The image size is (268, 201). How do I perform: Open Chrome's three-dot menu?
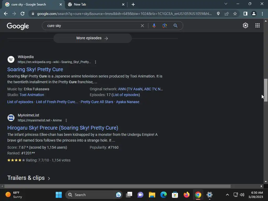[262, 14]
